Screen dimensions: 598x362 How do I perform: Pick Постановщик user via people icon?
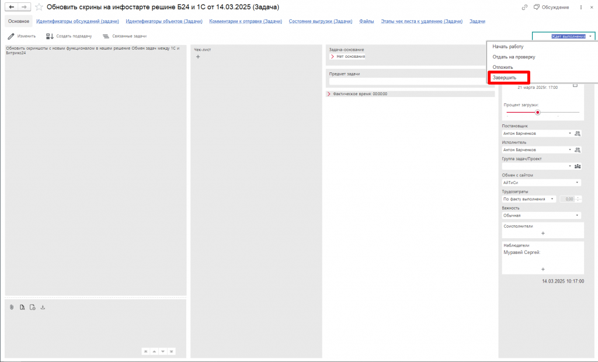(578, 134)
